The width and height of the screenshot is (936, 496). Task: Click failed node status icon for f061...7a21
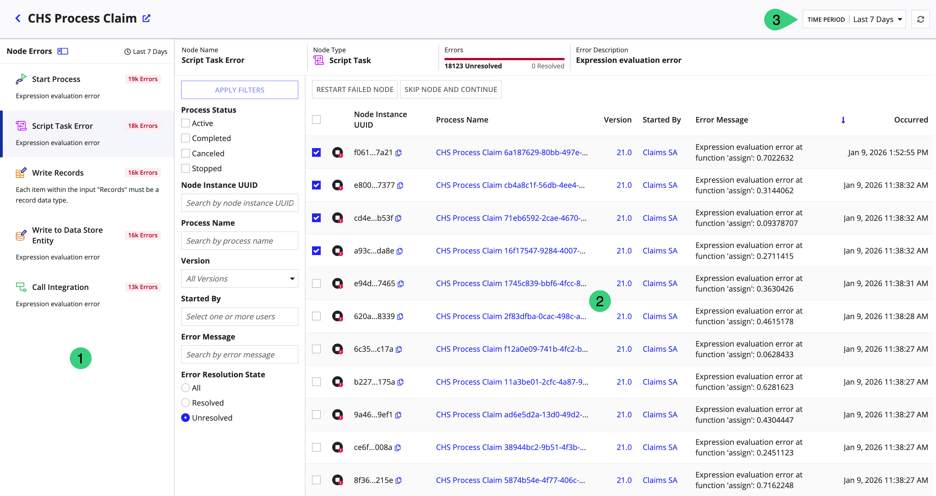click(x=338, y=153)
